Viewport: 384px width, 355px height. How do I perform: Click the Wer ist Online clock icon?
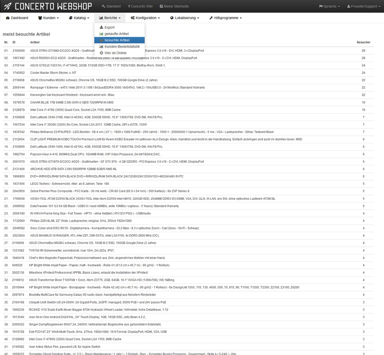pos(101,53)
